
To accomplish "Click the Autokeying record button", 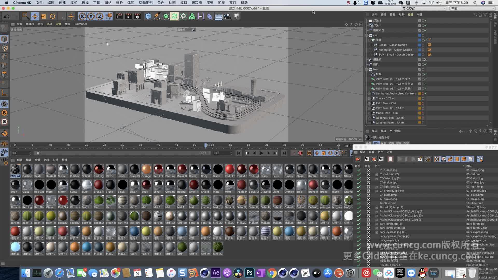I will pos(300,153).
